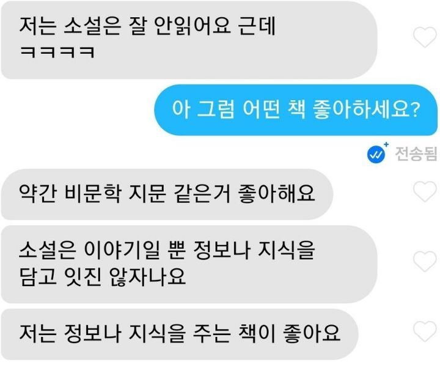Click the small plus next to the checkmark badge

click(386, 144)
